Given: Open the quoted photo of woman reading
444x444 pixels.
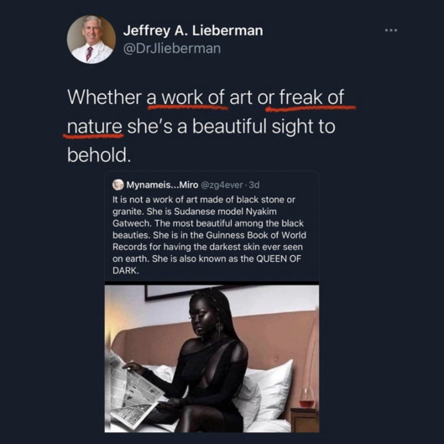Looking at the screenshot, I should click(212, 358).
